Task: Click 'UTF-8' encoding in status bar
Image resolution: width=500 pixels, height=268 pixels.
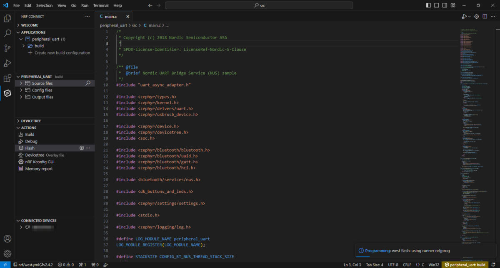Action: coord(393,264)
